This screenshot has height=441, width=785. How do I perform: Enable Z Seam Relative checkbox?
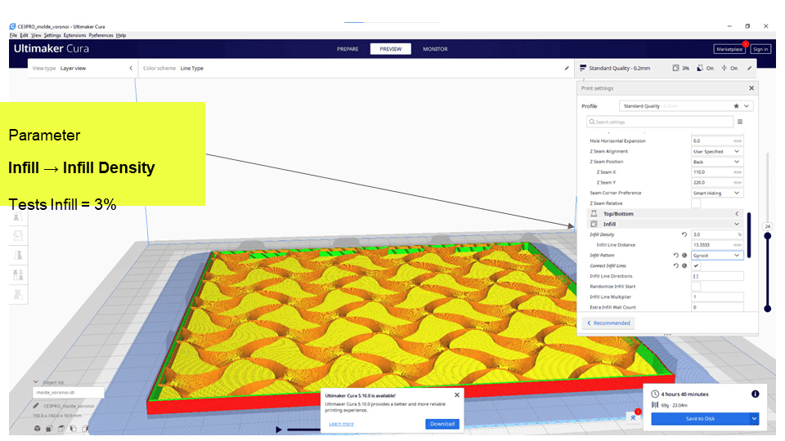coord(696,203)
